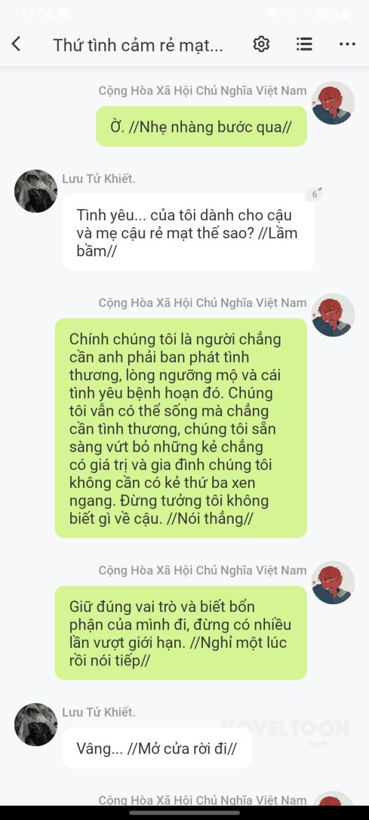Open the settings gear icon
369x820 pixels.
pos(261,44)
